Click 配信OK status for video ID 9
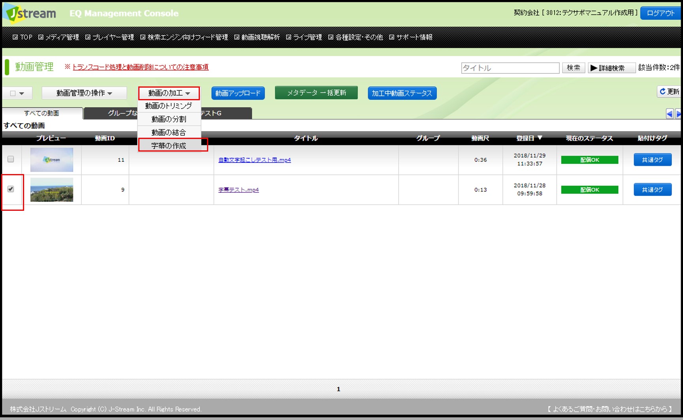 click(x=590, y=190)
